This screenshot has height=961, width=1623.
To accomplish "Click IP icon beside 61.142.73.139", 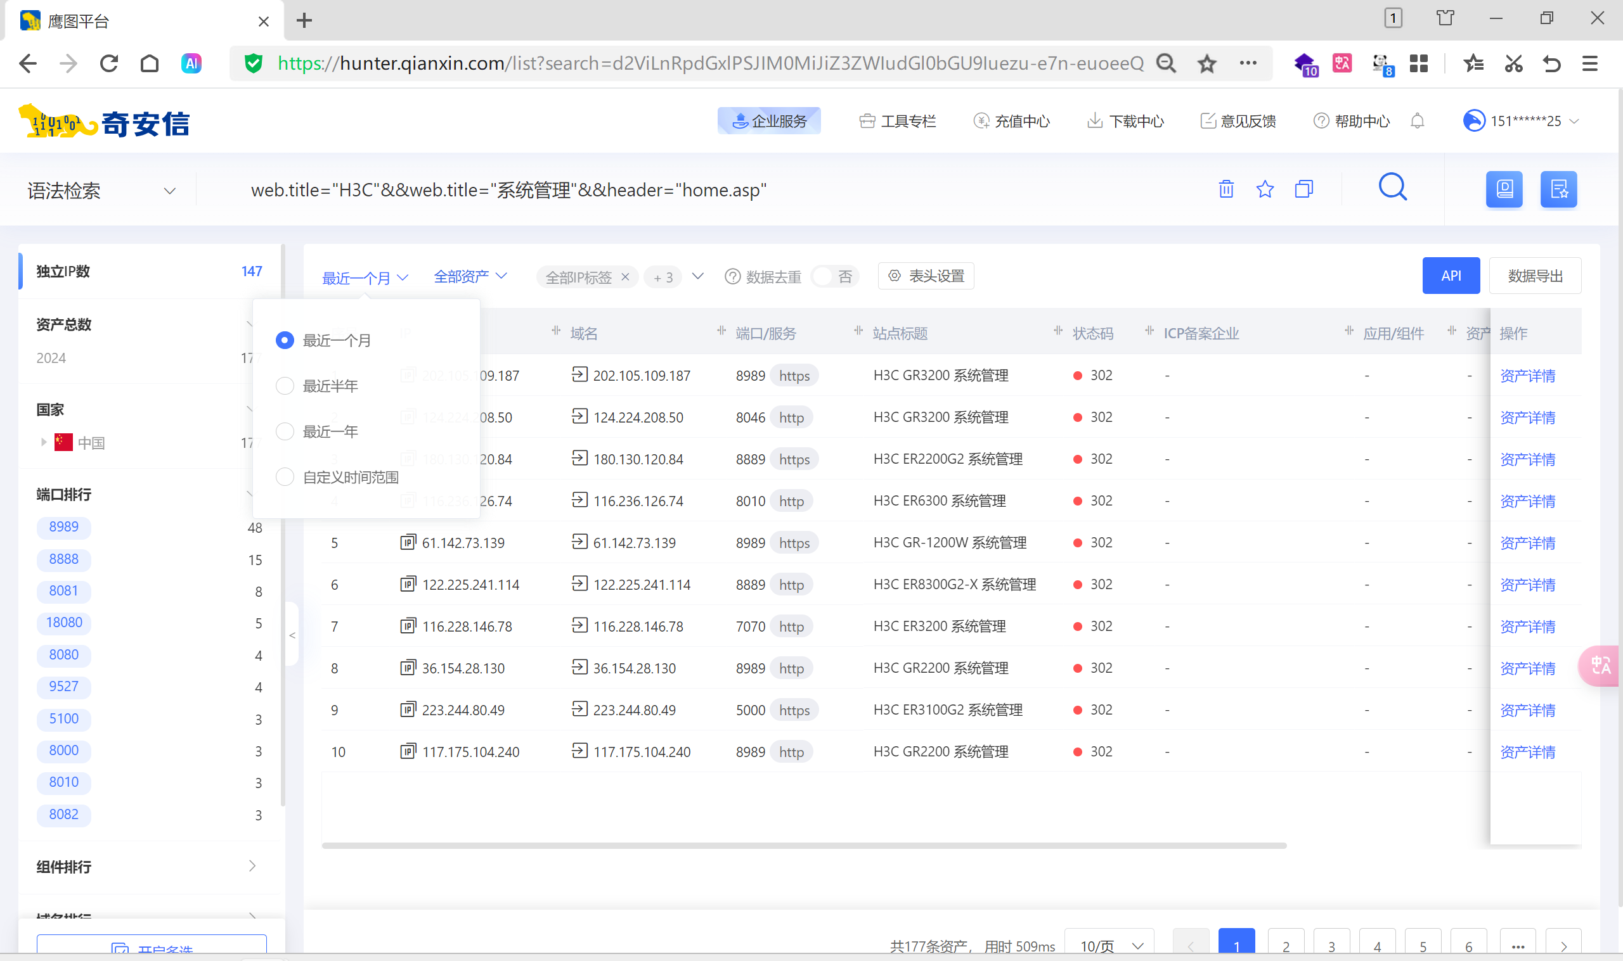I will (x=408, y=542).
